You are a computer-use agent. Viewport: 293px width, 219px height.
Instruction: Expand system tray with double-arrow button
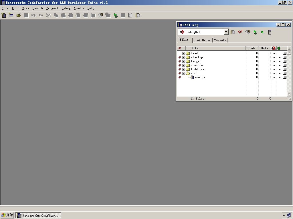click(x=284, y=216)
